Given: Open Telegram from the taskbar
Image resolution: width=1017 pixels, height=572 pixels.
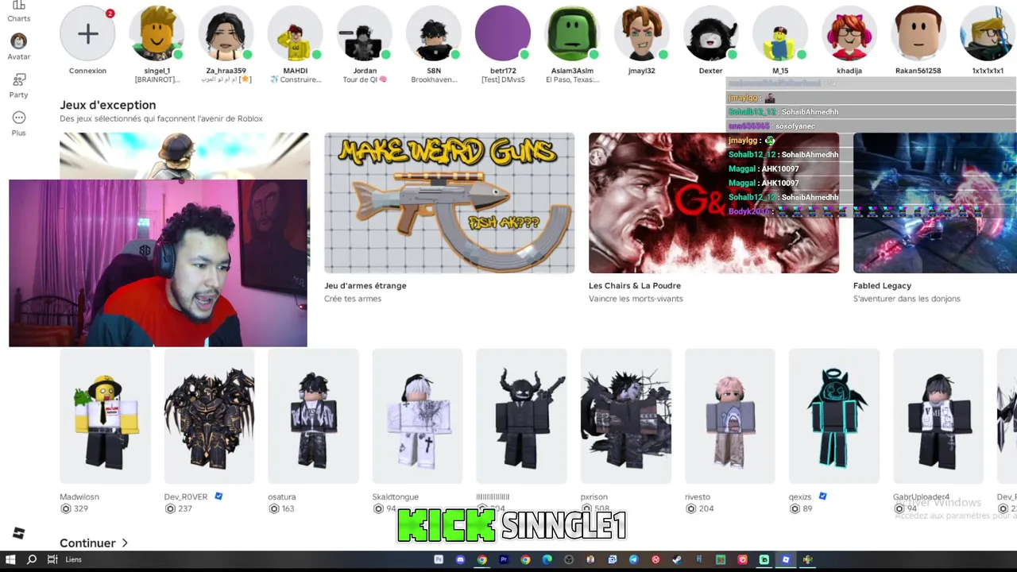Looking at the screenshot, I should click(633, 559).
